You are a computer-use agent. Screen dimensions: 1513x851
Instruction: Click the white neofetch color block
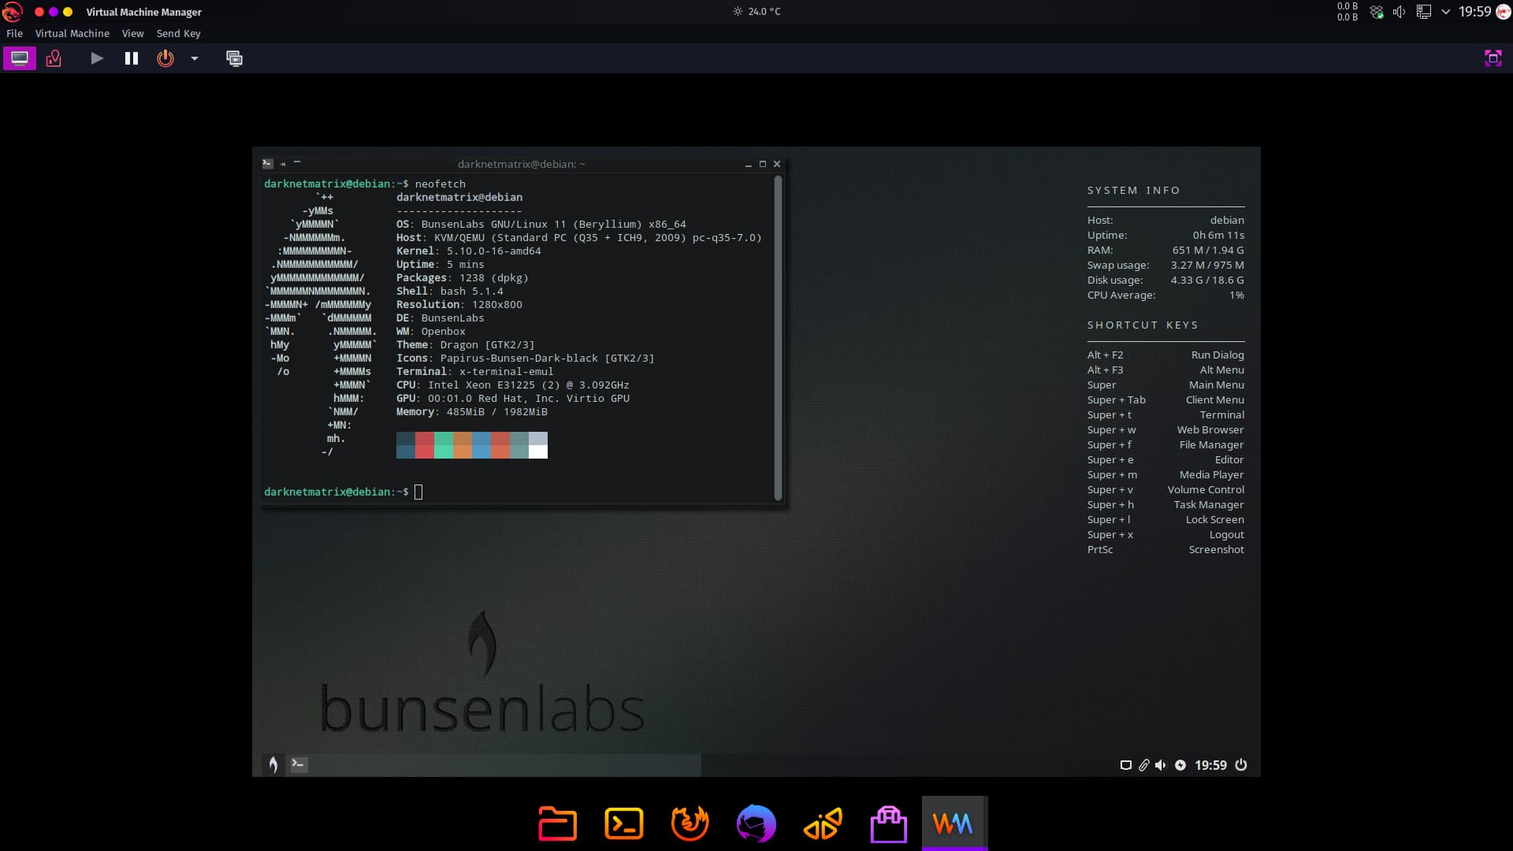pyautogui.click(x=538, y=452)
